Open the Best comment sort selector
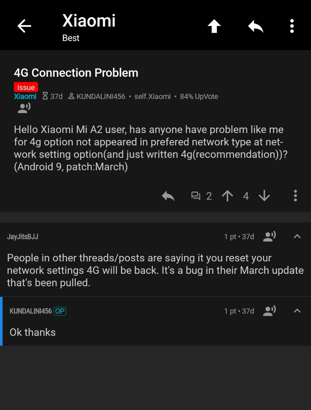The height and width of the screenshot is (410, 311). [x=71, y=38]
